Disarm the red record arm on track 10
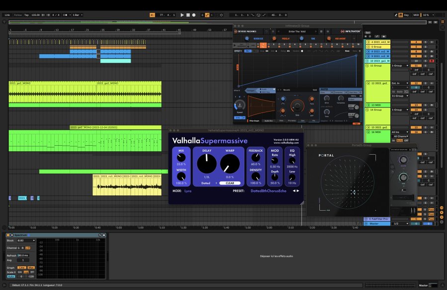The width and height of the screenshot is (447, 290). (432, 61)
